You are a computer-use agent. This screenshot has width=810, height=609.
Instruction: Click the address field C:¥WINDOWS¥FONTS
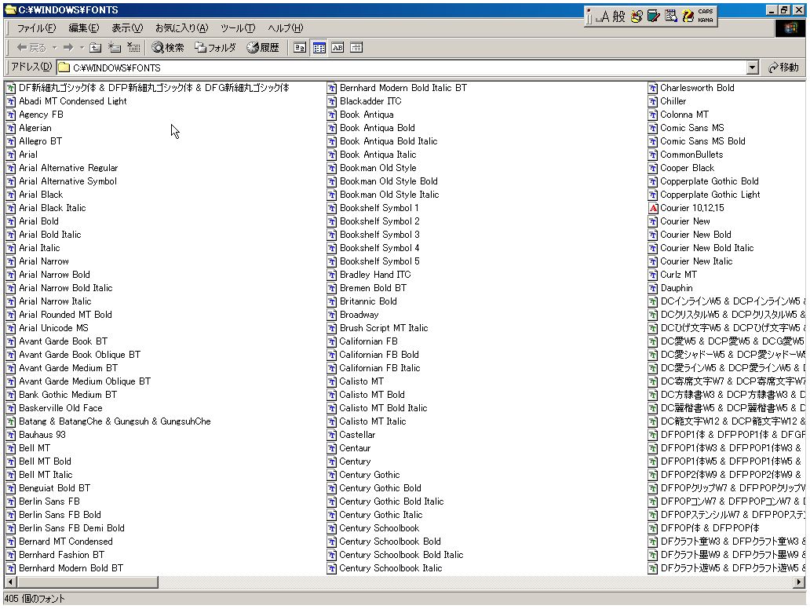click(403, 67)
